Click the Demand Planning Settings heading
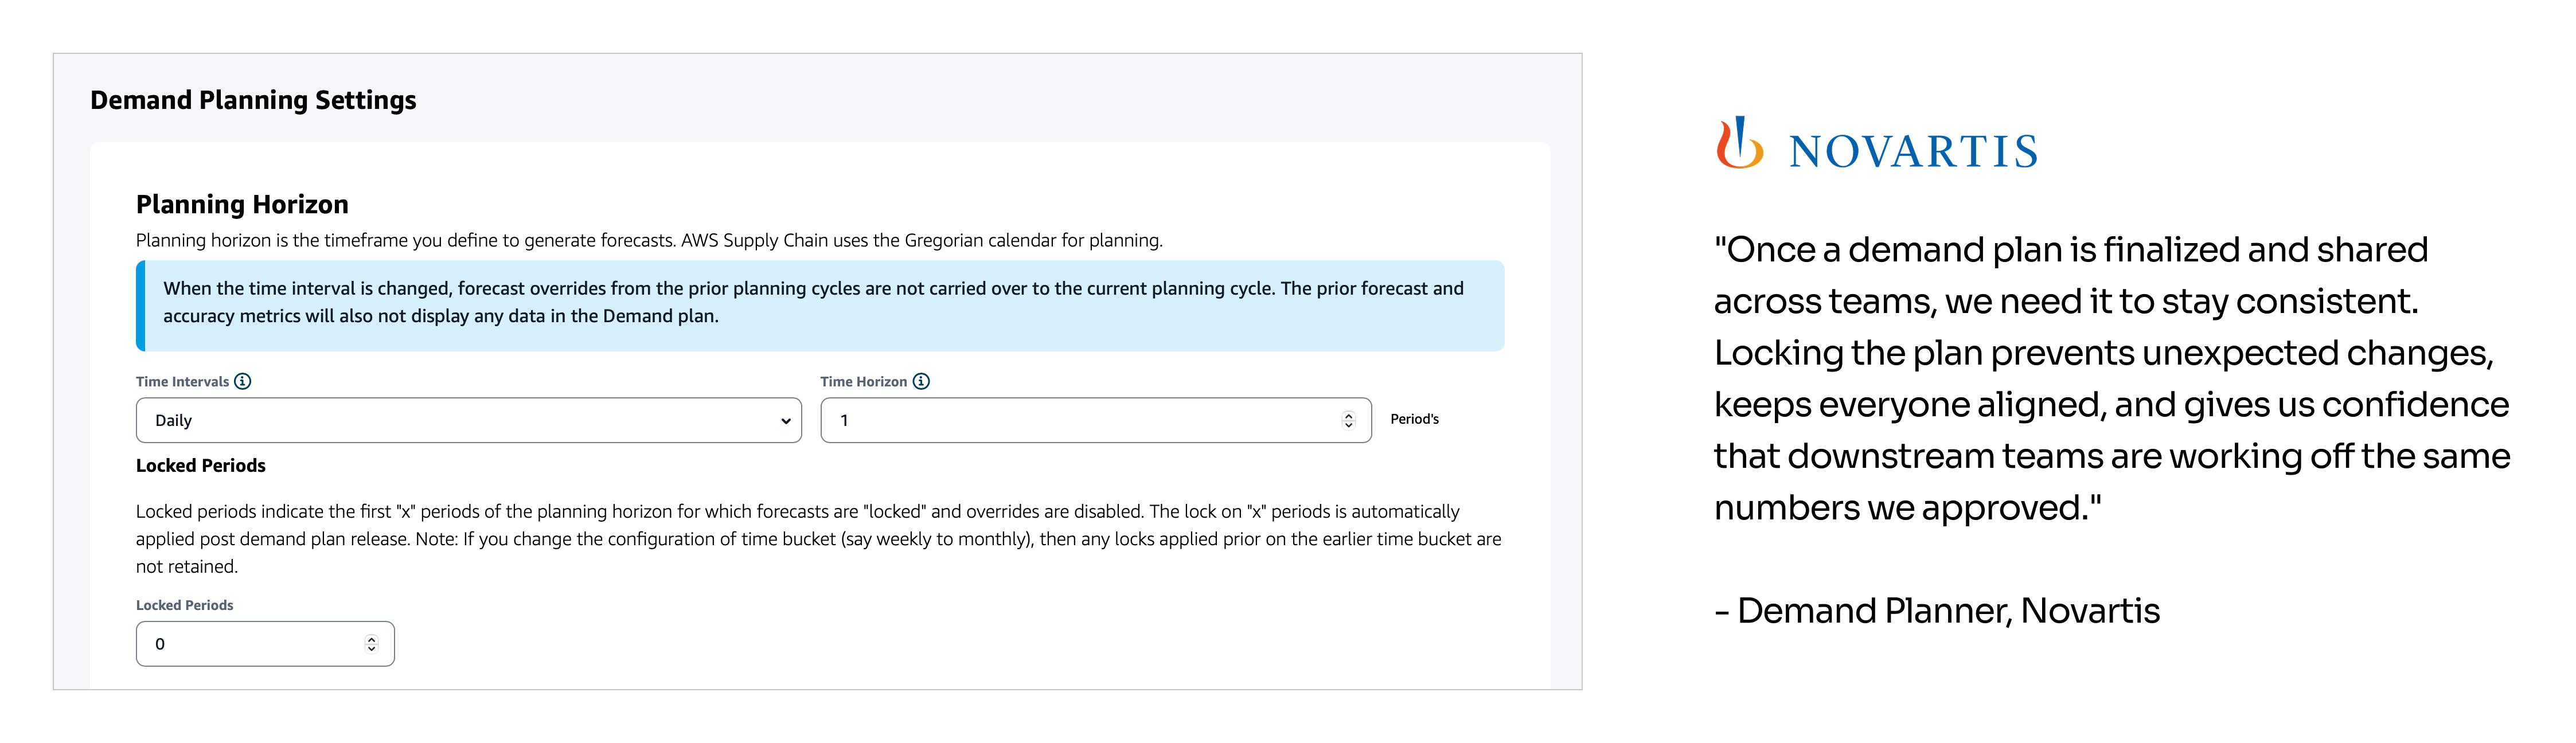The width and height of the screenshot is (2576, 743). click(253, 100)
